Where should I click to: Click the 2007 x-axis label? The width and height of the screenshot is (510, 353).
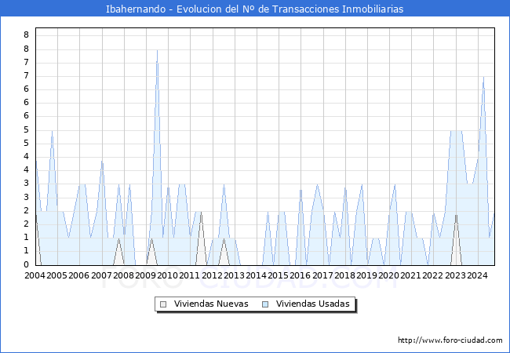click(x=101, y=275)
